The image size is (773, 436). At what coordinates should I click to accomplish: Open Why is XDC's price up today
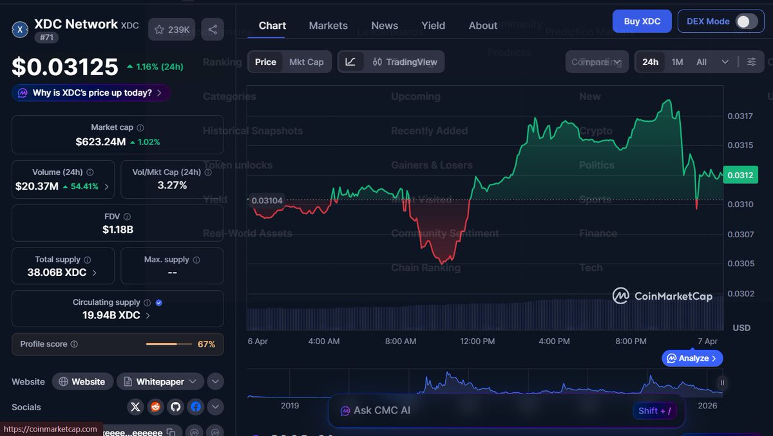[91, 93]
